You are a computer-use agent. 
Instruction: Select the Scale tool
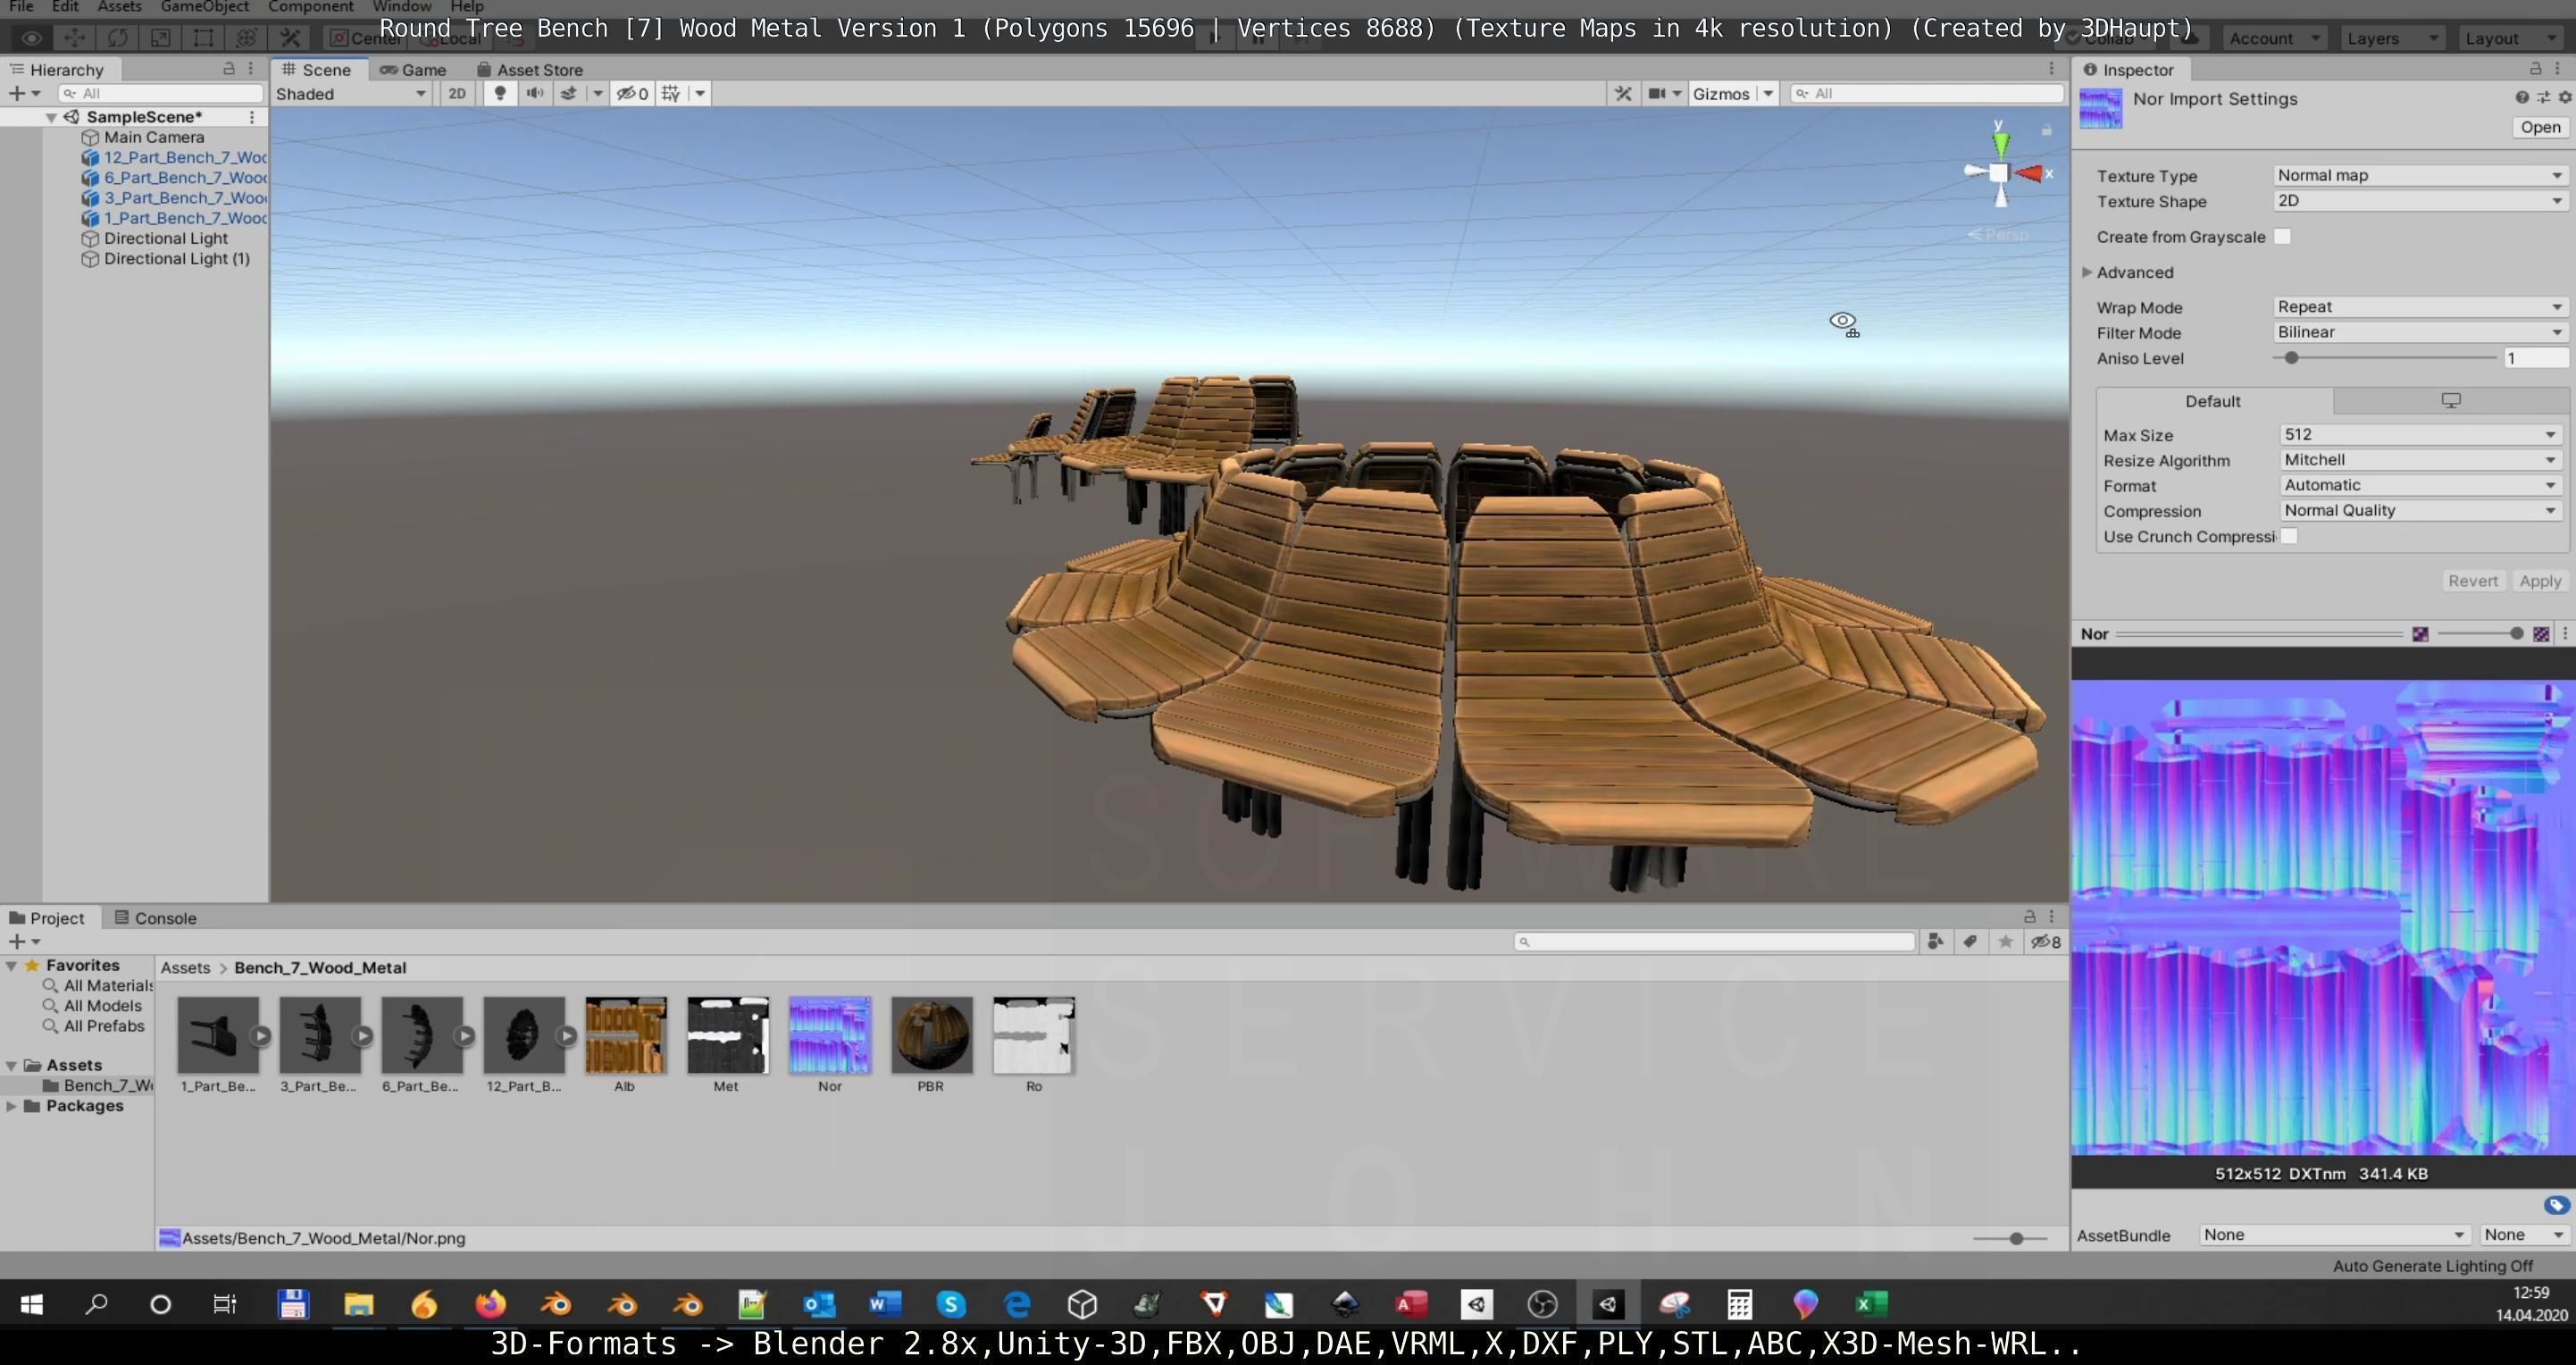tap(160, 38)
